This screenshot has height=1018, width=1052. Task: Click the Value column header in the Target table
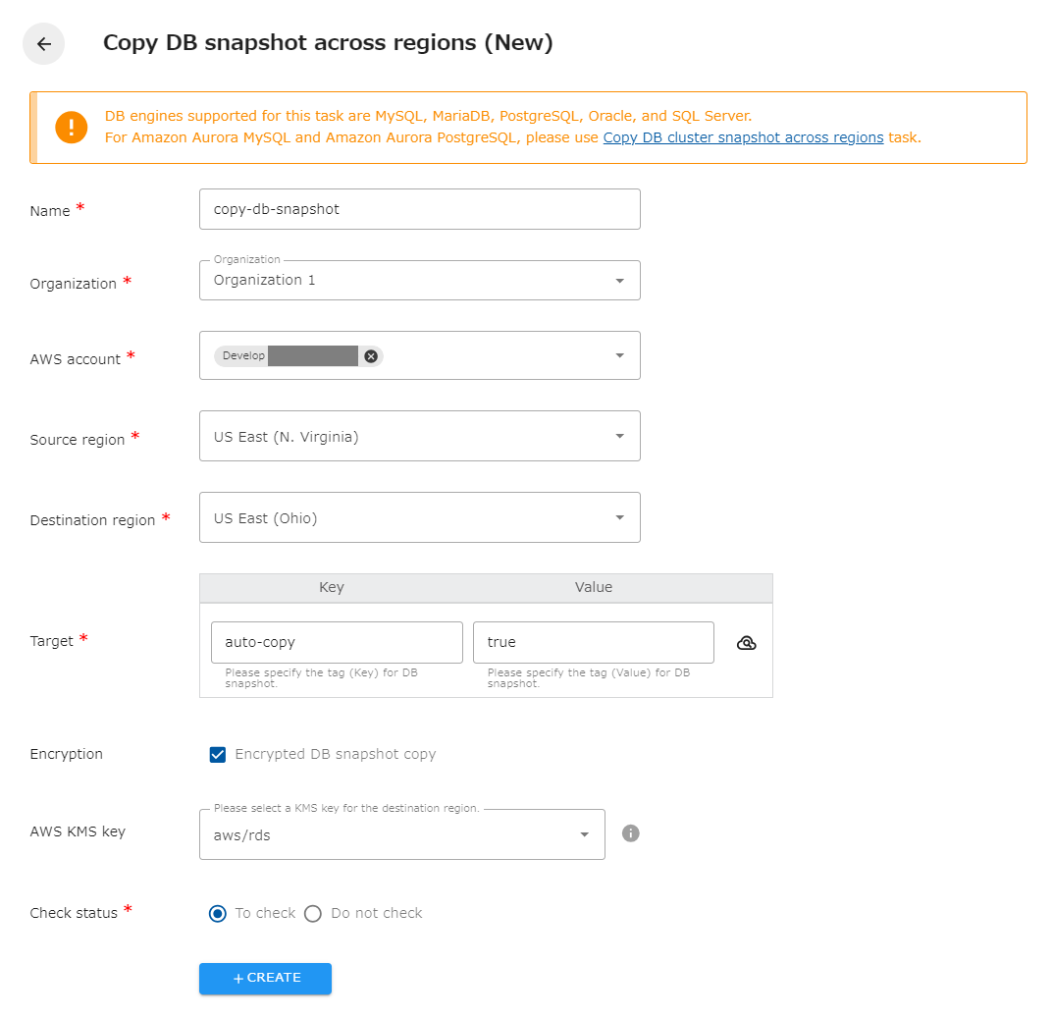tap(593, 587)
